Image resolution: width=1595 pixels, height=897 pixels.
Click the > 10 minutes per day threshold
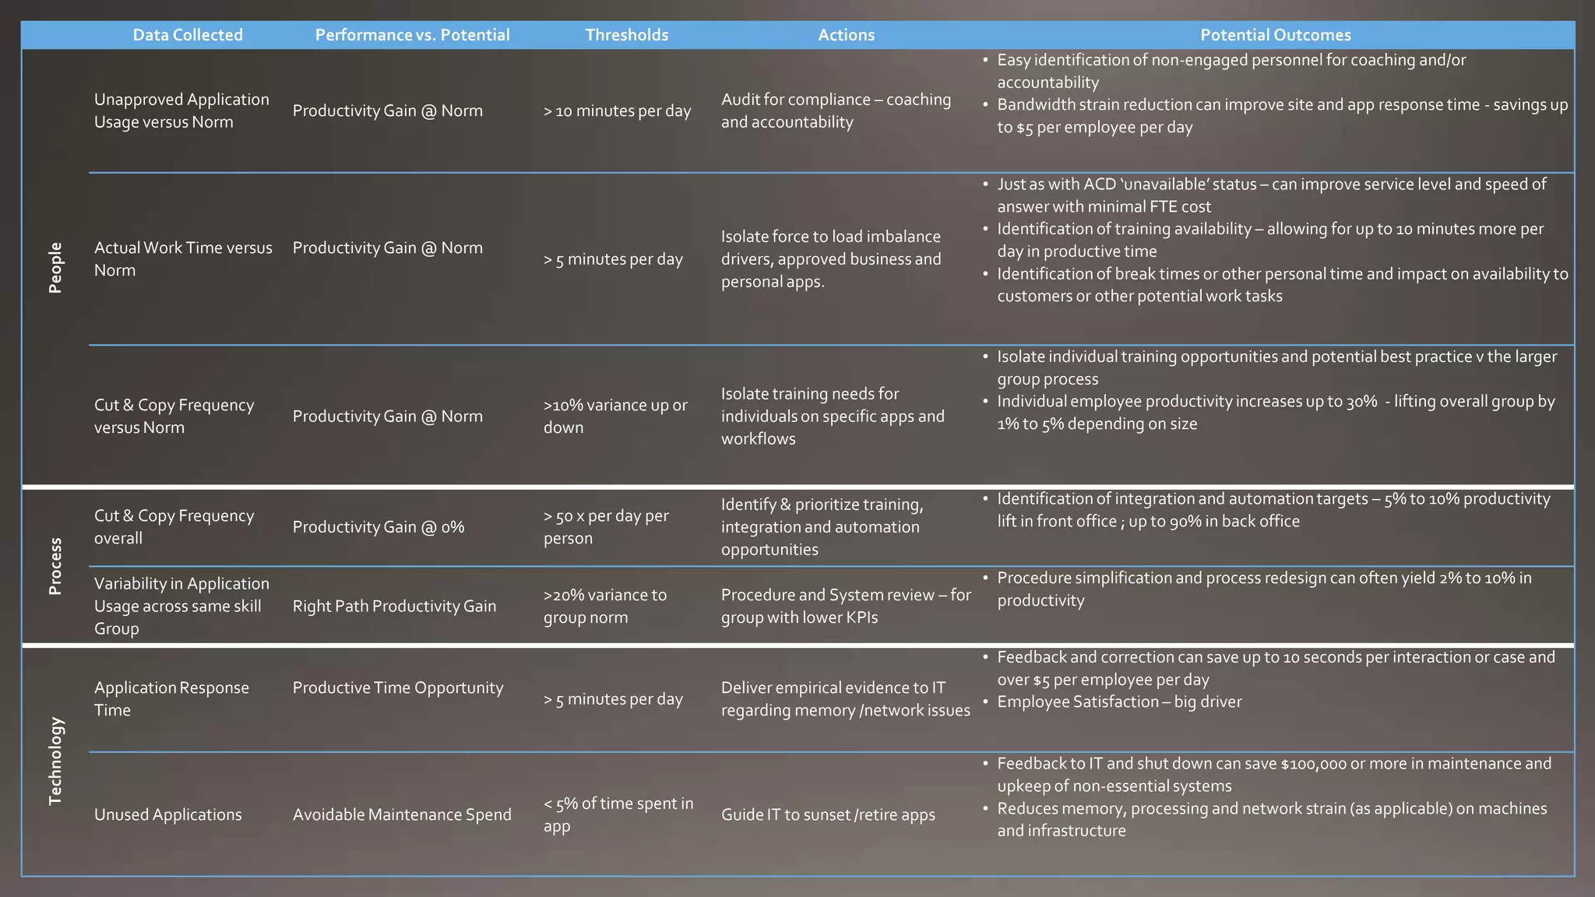(x=617, y=111)
